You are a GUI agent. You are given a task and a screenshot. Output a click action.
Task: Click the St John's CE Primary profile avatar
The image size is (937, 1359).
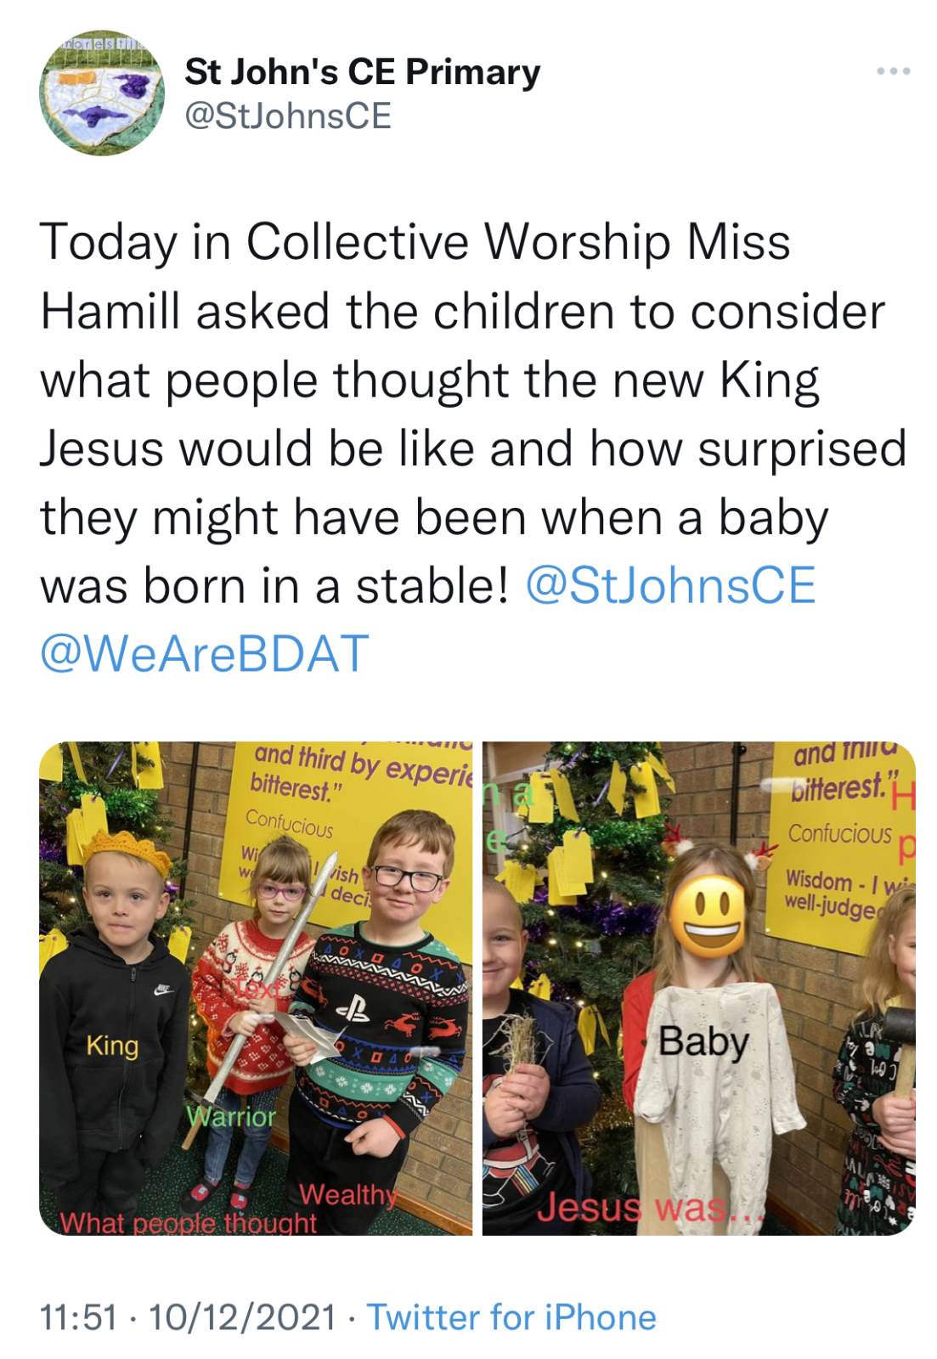tap(101, 96)
